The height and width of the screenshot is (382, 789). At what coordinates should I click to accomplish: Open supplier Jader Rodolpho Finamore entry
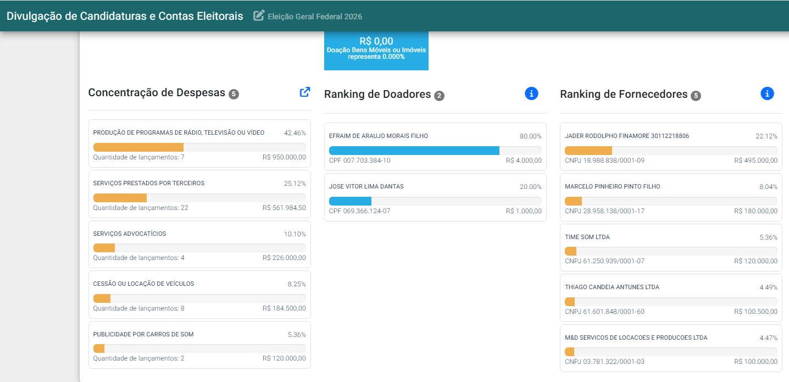click(671, 147)
